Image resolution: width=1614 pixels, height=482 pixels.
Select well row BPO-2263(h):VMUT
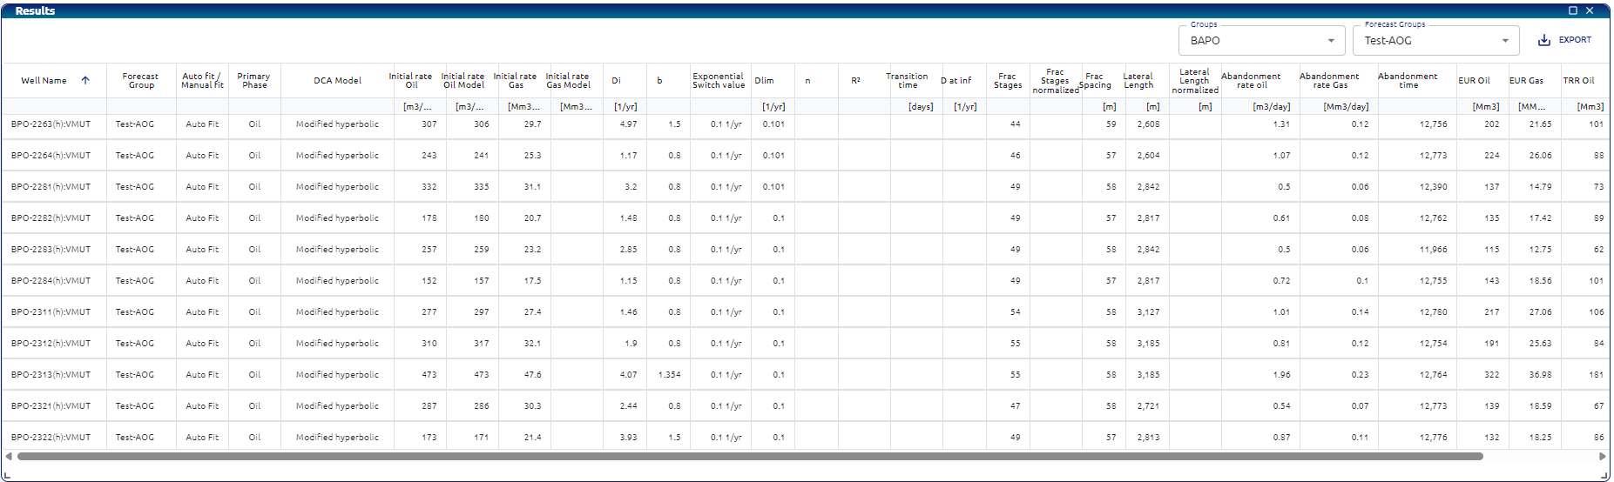coord(51,124)
